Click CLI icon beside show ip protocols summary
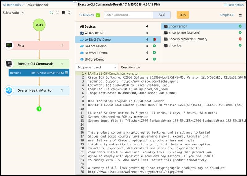Screen dimensions: 247x176 tap(166, 39)
